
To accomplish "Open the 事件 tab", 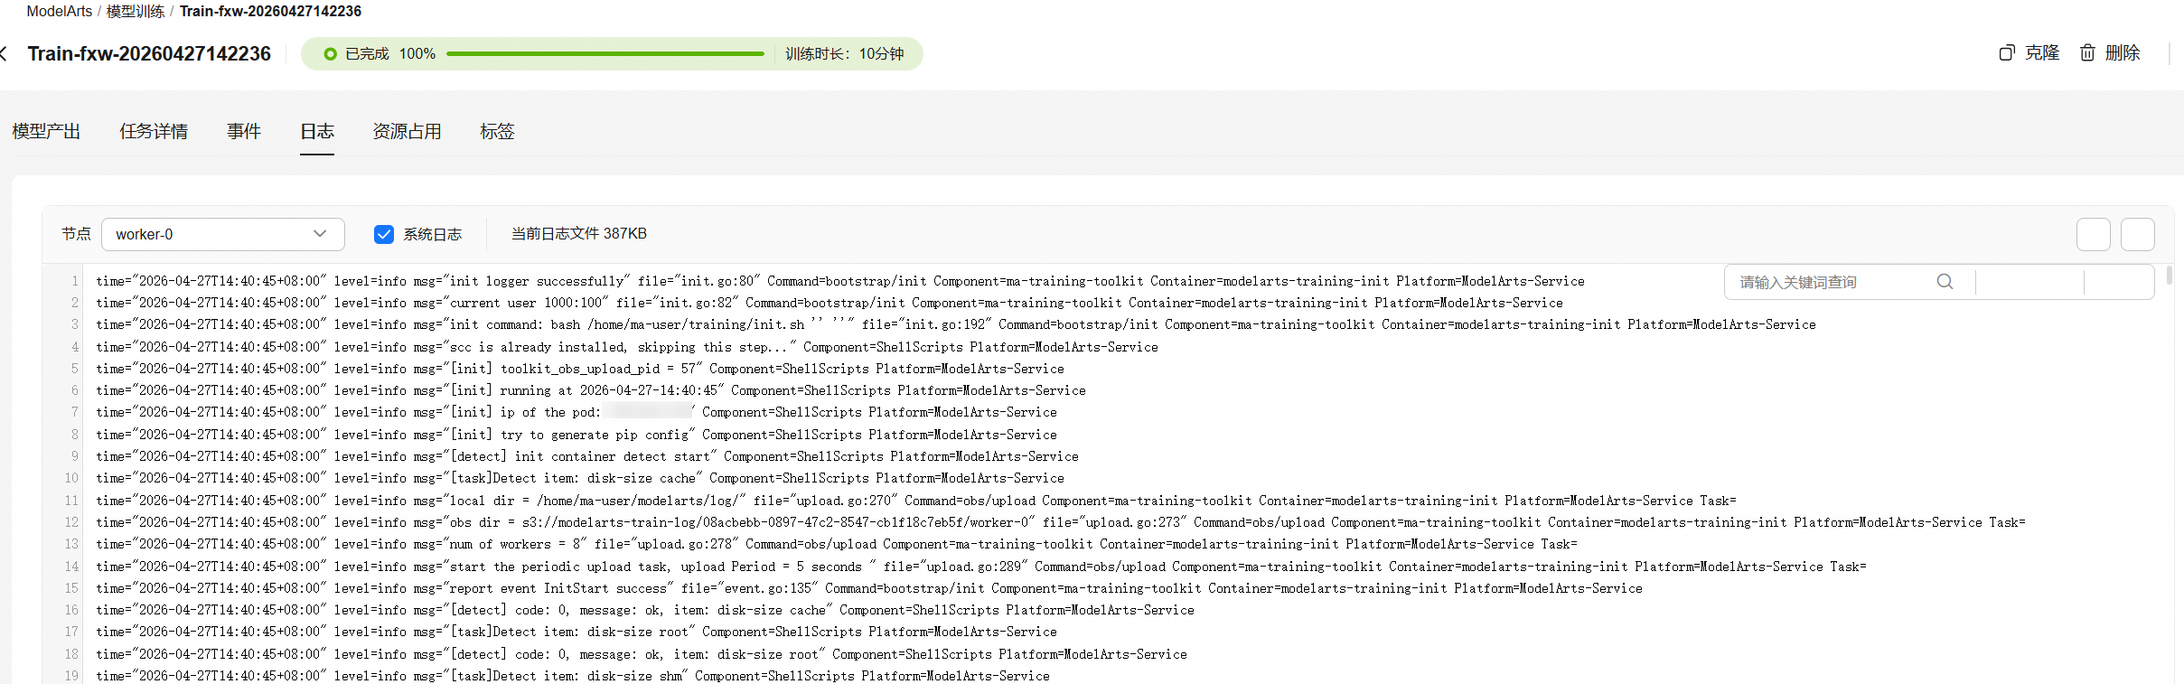I will (x=244, y=132).
